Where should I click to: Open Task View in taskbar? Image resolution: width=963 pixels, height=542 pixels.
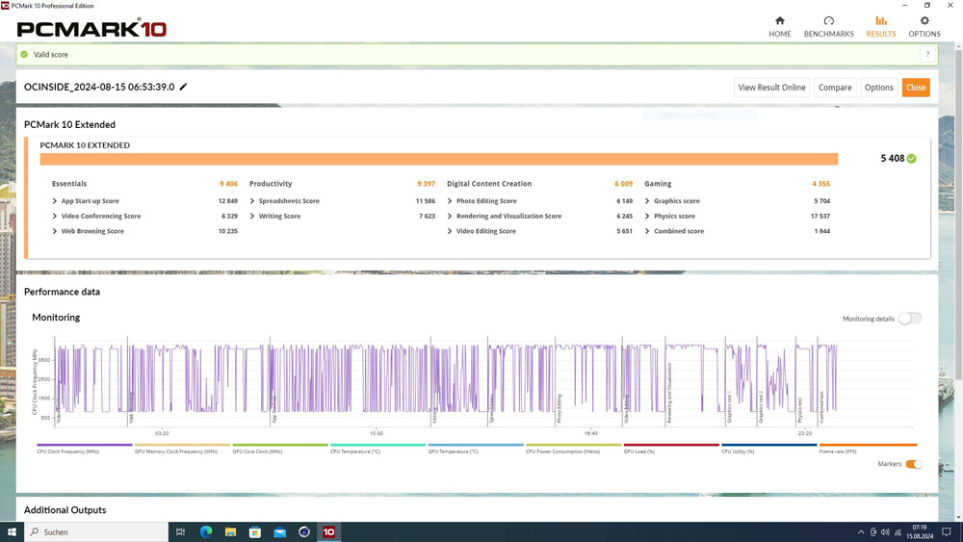click(180, 531)
